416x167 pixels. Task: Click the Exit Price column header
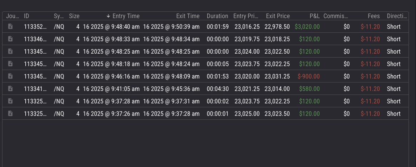tap(278, 16)
